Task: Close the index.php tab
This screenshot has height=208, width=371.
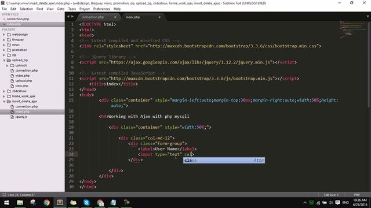Action: [x=159, y=17]
